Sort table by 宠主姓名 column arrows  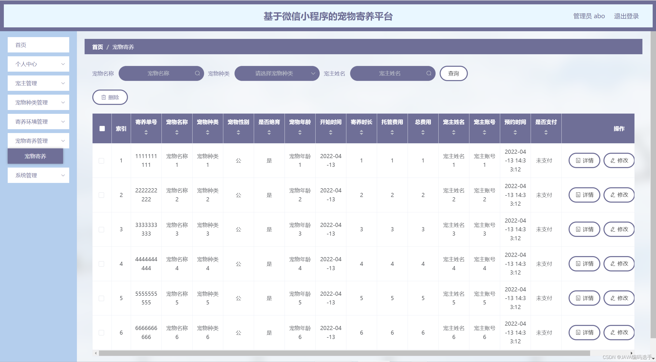point(454,133)
